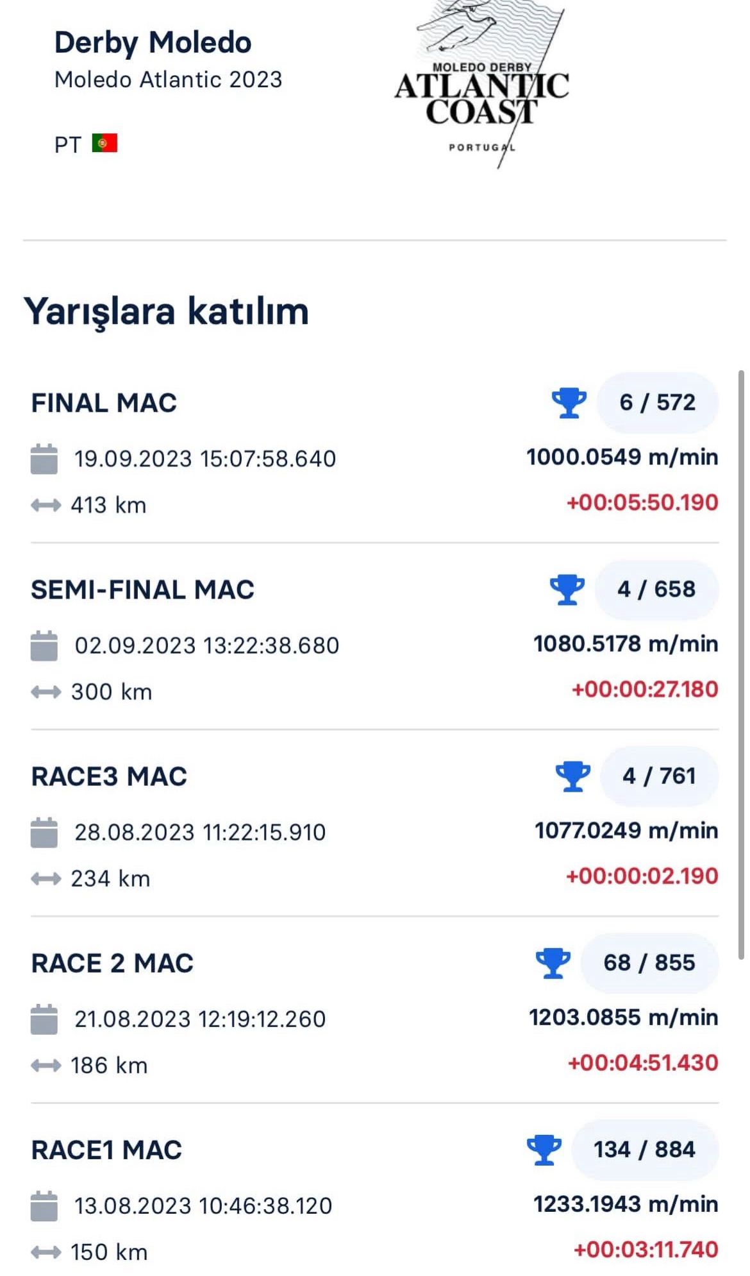
Task: Open the FINAL MAC race title
Action: point(104,403)
